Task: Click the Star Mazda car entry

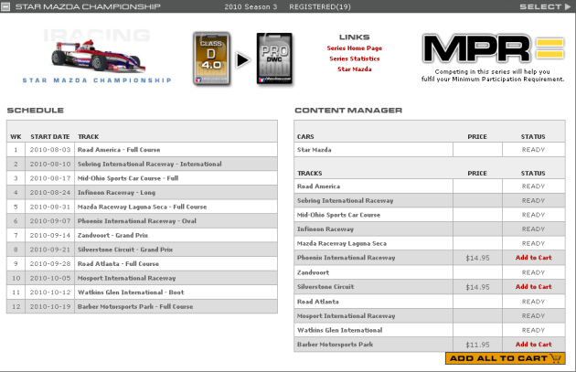Action: click(x=315, y=150)
